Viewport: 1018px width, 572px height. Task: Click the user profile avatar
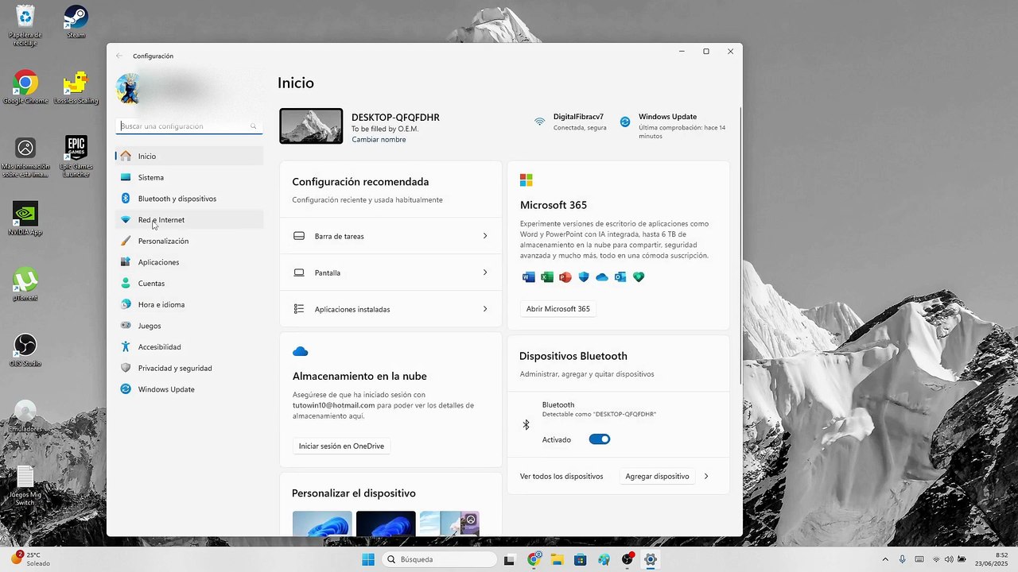(128, 88)
